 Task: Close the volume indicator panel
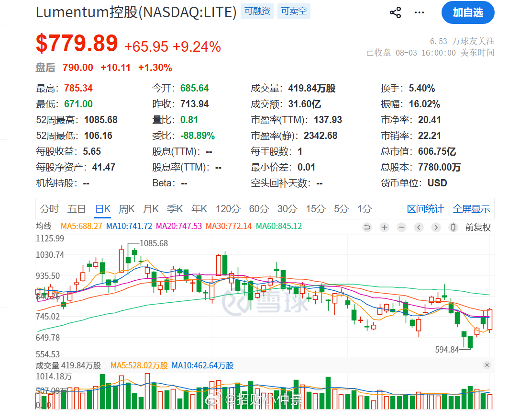click(x=487, y=365)
